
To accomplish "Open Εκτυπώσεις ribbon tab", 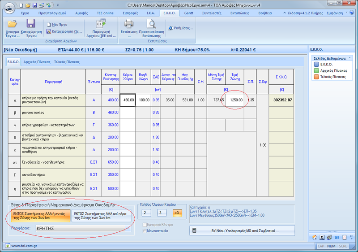I will click(x=240, y=13).
